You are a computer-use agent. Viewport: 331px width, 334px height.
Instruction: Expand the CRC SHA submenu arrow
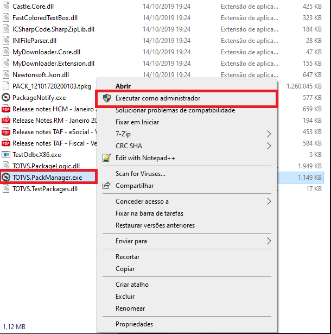[x=269, y=146]
